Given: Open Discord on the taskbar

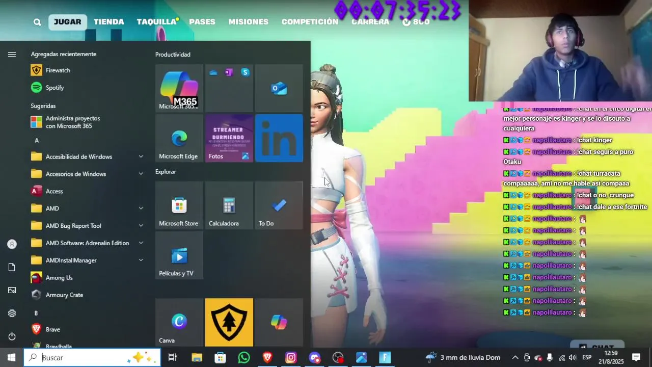Looking at the screenshot, I should (315, 358).
